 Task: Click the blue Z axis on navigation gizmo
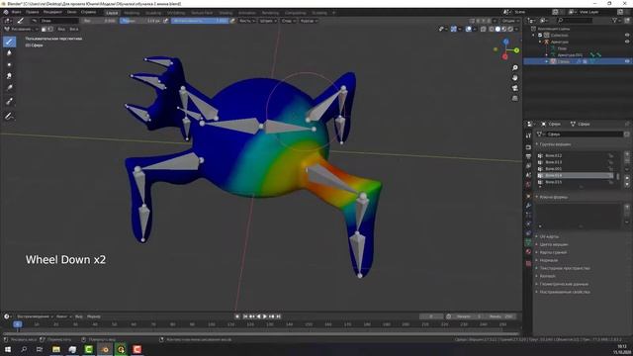tap(505, 42)
